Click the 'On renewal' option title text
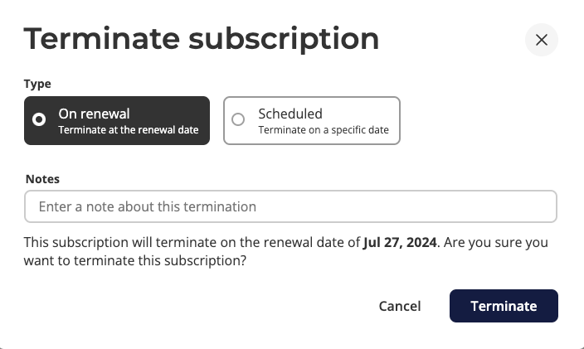The image size is (584, 349). point(94,114)
